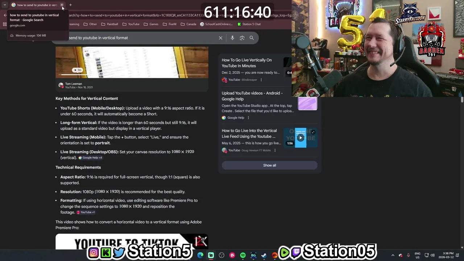Open network settings tray icon
464x261 pixels.
[427, 255]
